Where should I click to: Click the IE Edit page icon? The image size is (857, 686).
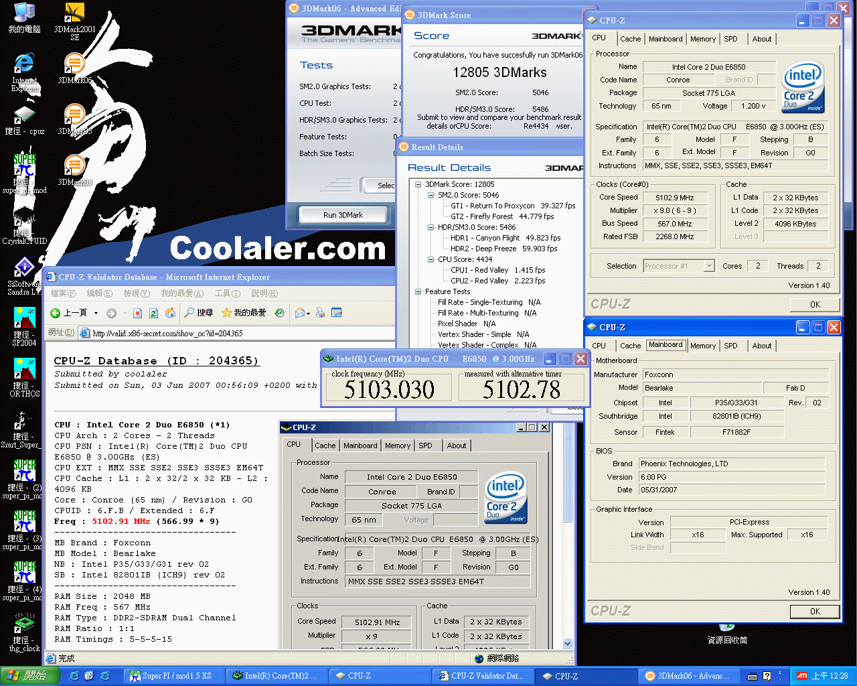(x=337, y=313)
